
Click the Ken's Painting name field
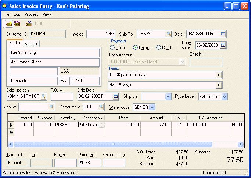[55, 53]
